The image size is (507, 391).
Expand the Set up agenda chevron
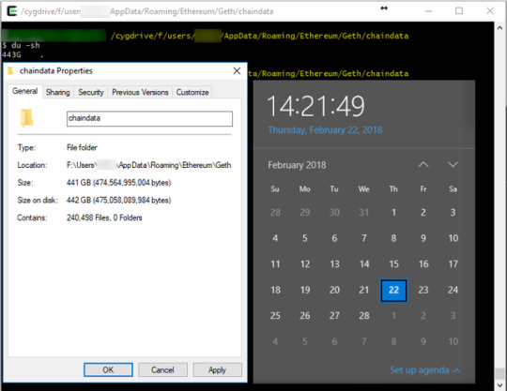456,370
